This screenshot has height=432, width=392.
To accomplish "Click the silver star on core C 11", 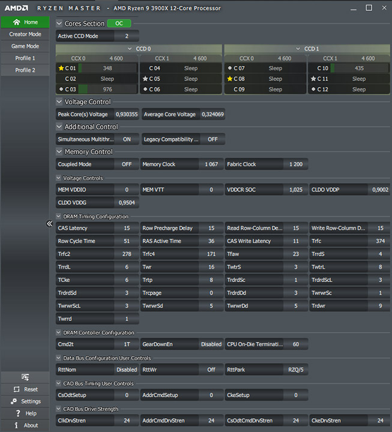I will [313, 79].
